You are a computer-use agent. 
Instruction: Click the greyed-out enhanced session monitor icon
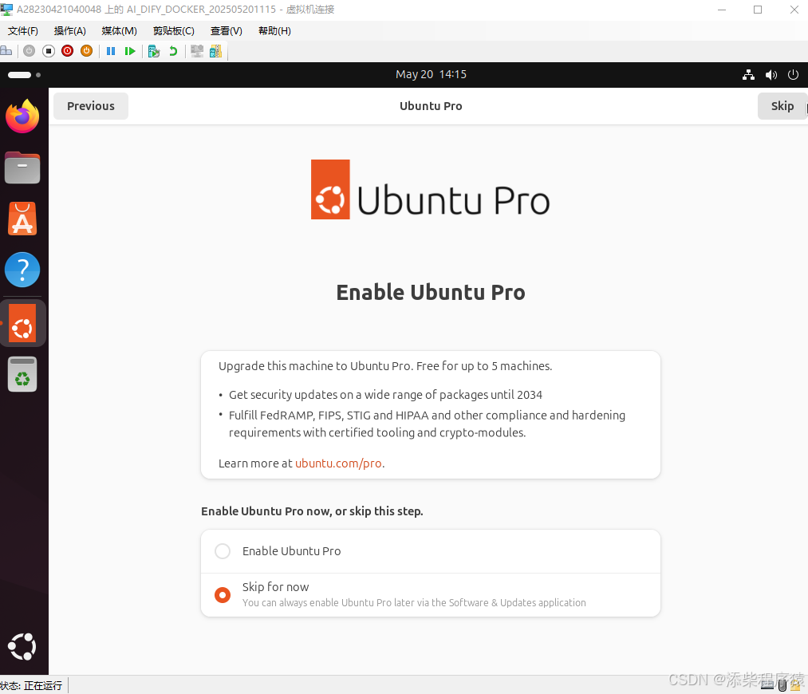[197, 51]
